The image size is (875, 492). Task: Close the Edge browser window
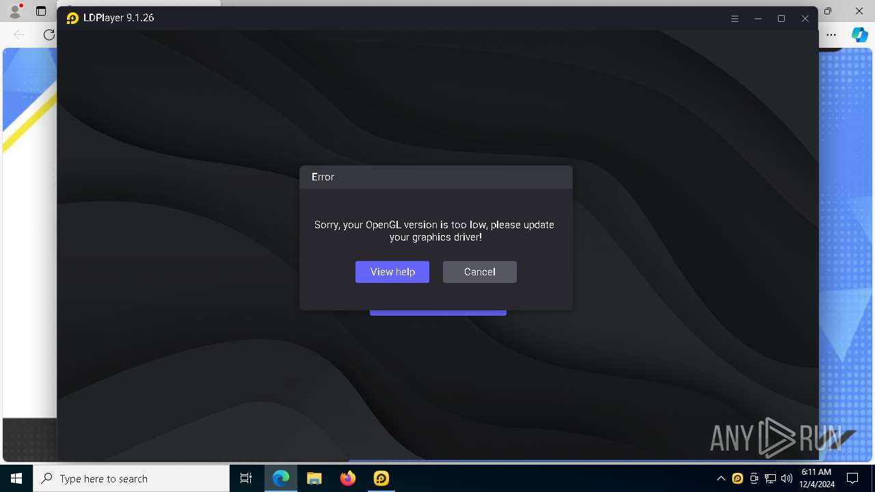[859, 11]
